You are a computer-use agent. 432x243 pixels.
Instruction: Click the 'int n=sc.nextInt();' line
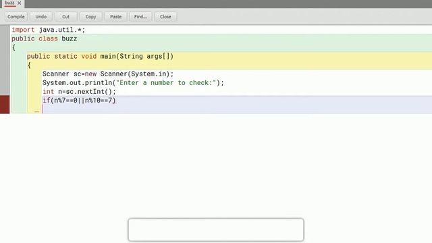pos(80,92)
